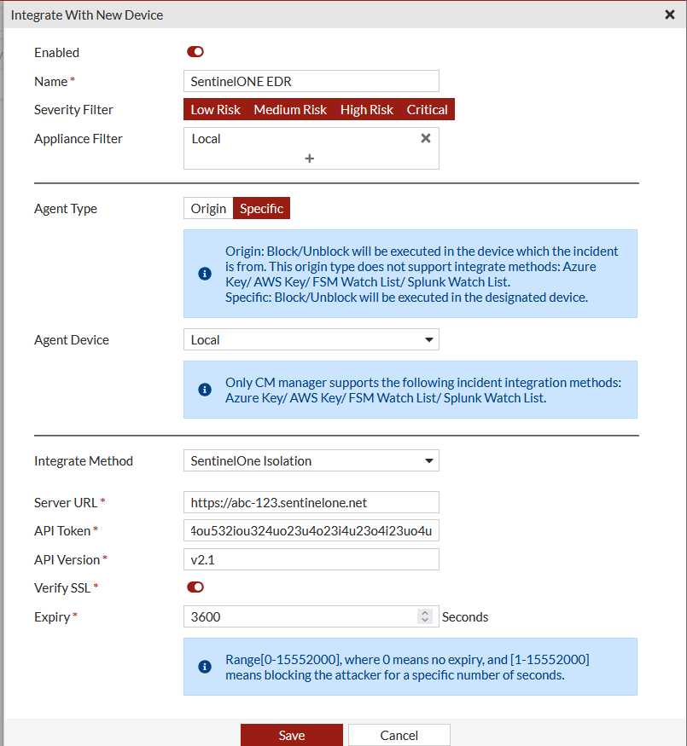Cancel the device integration dialog

pos(399,735)
